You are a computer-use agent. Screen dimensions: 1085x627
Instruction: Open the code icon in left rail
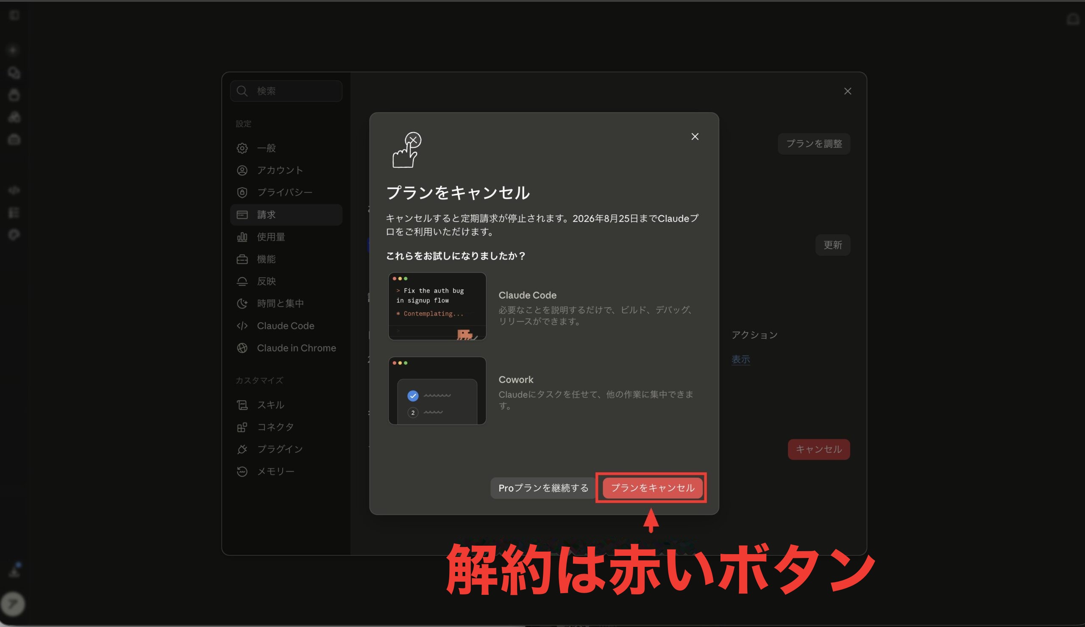(14, 190)
